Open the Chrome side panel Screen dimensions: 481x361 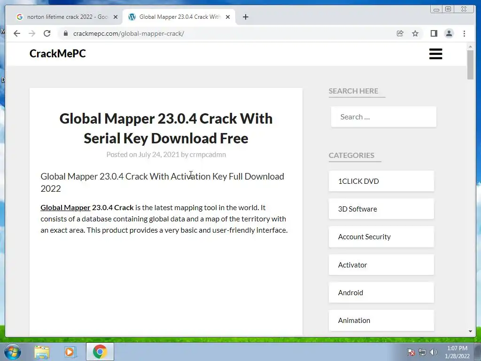click(x=434, y=33)
